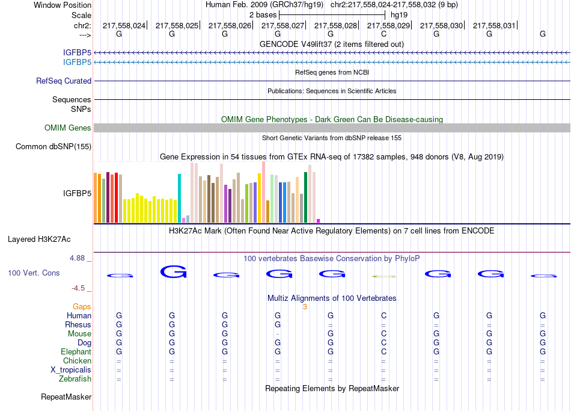Click the Short Genetic Variants dbSNP title
This screenshot has height=411, width=571.
pos(332,138)
